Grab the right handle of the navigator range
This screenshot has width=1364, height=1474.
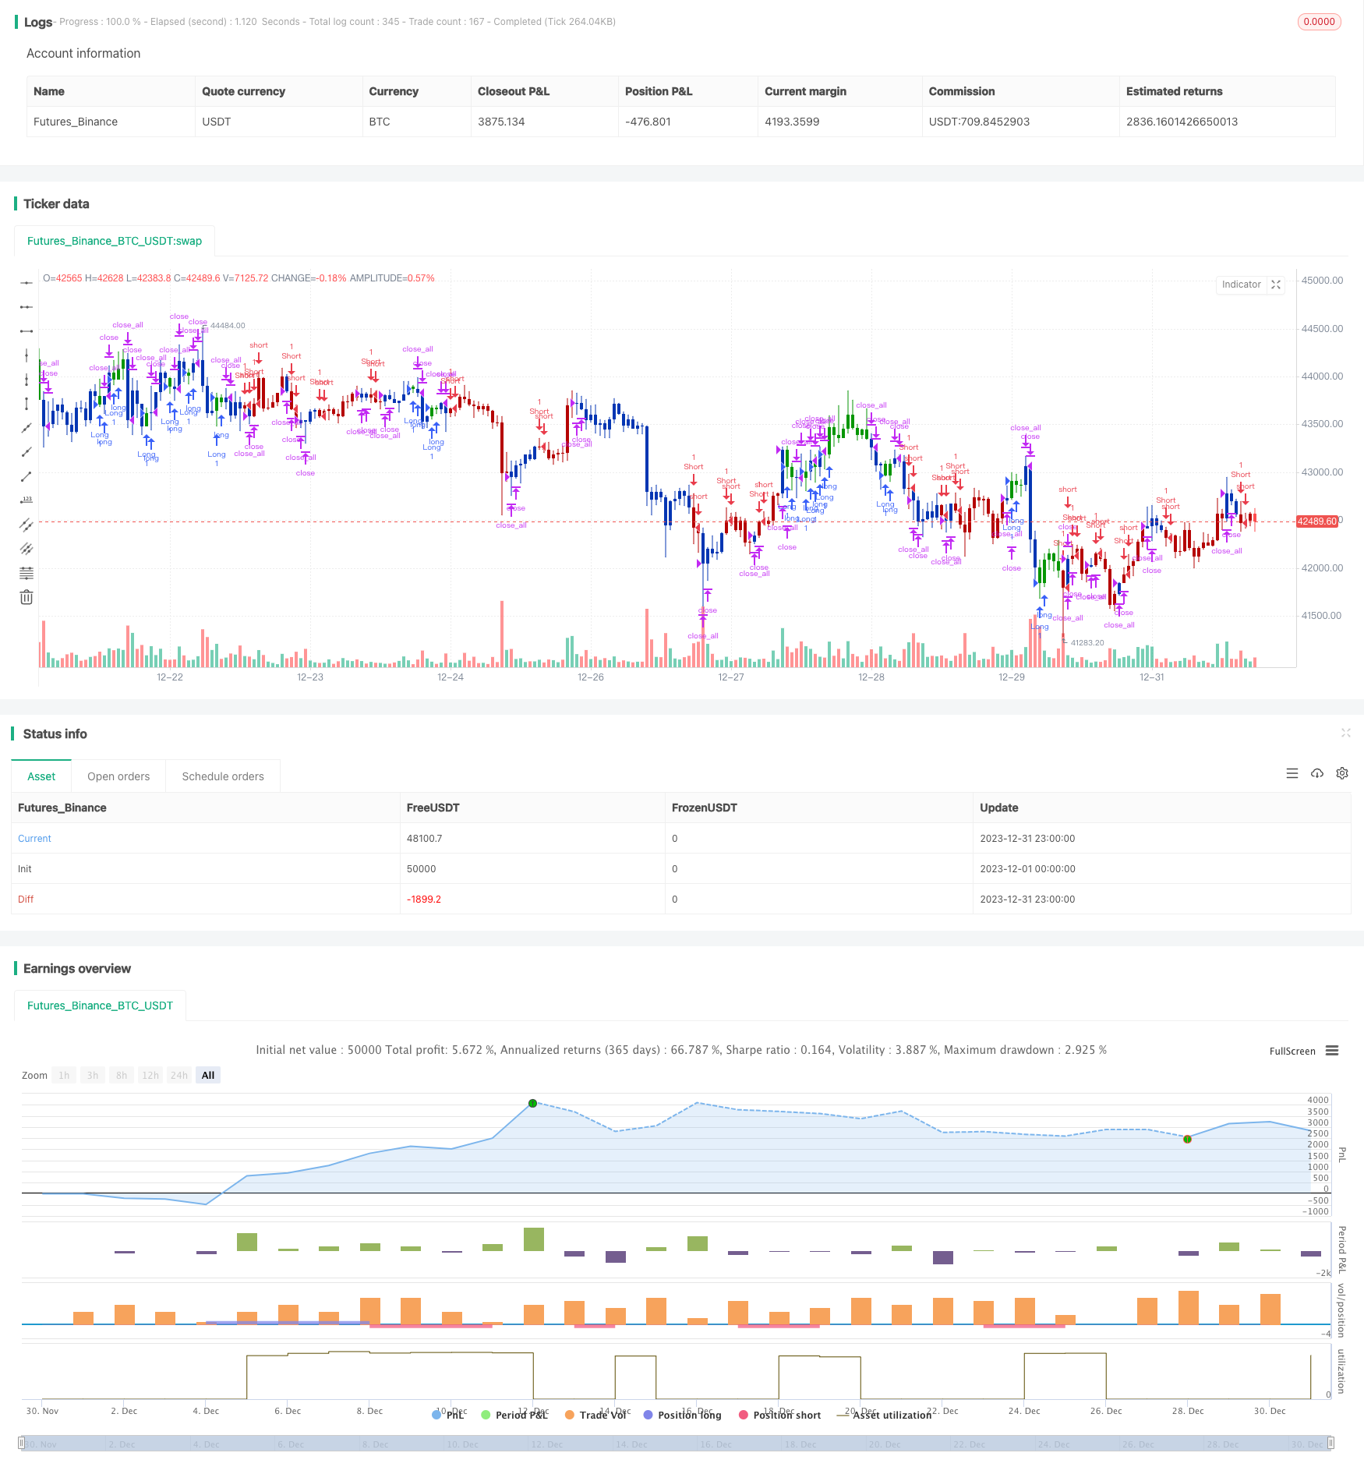tap(1331, 1443)
